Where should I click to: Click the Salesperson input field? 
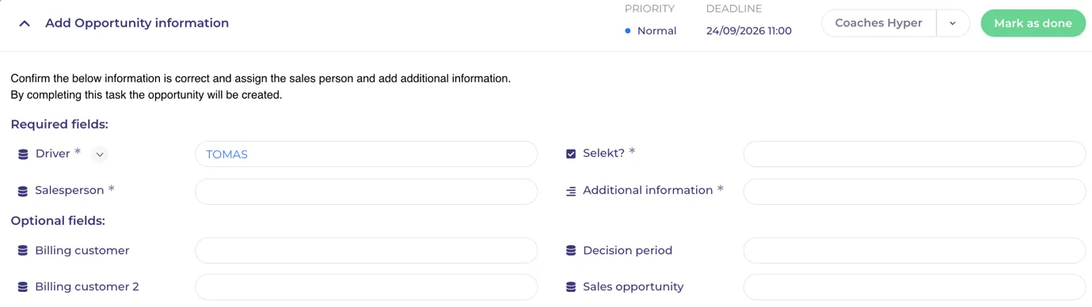(x=366, y=191)
